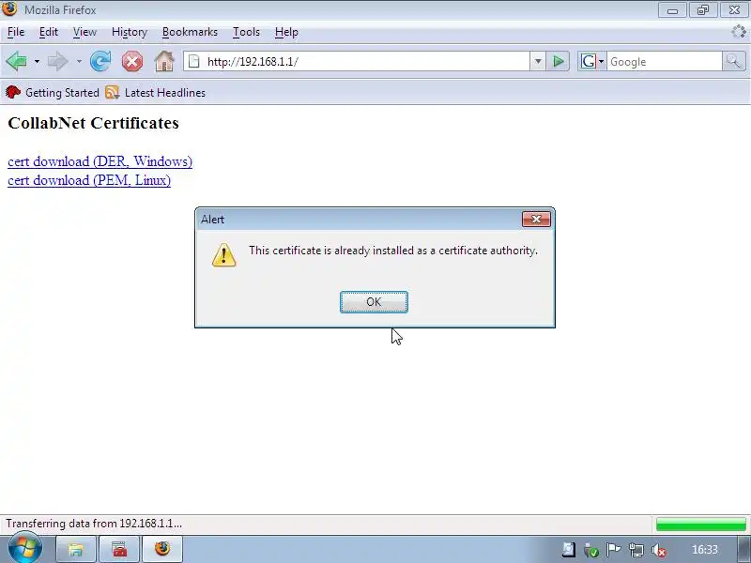Go to the Home page icon
751x563 pixels.
[164, 61]
